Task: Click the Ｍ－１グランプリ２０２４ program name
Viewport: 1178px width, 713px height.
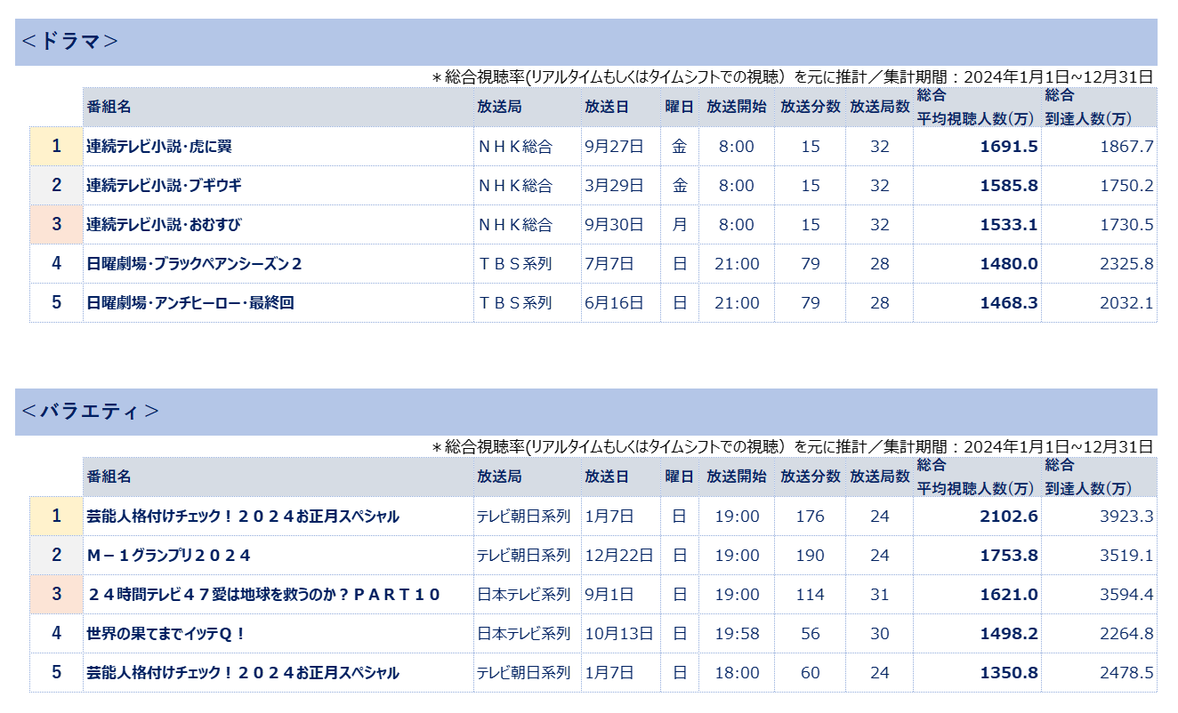Action: coord(169,556)
